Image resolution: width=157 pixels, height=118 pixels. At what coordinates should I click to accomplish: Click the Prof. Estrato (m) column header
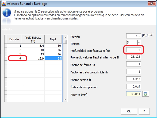click(x=33, y=39)
